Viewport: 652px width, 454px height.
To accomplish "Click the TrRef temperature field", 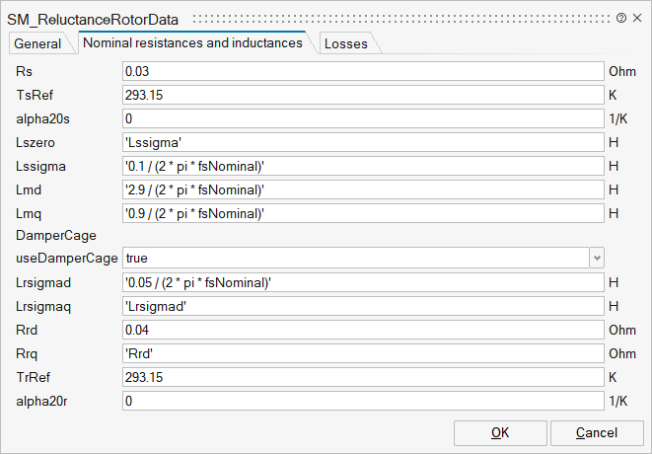I will pyautogui.click(x=362, y=377).
